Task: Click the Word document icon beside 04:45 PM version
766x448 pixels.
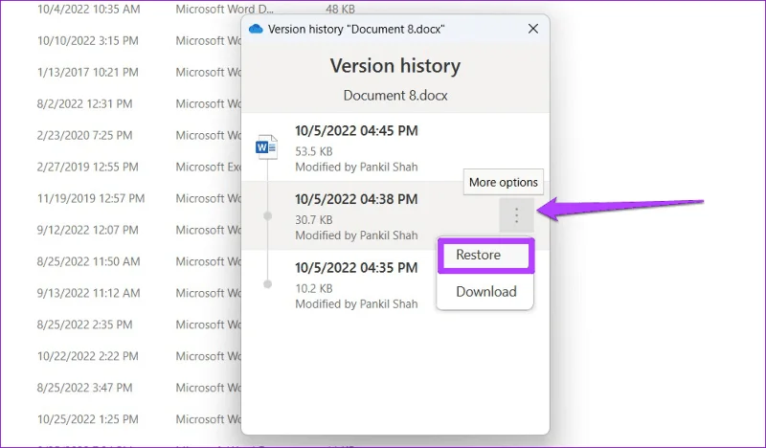Action: (x=267, y=147)
